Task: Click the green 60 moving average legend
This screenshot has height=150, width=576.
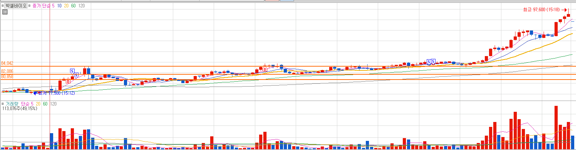Action: (x=73, y=6)
